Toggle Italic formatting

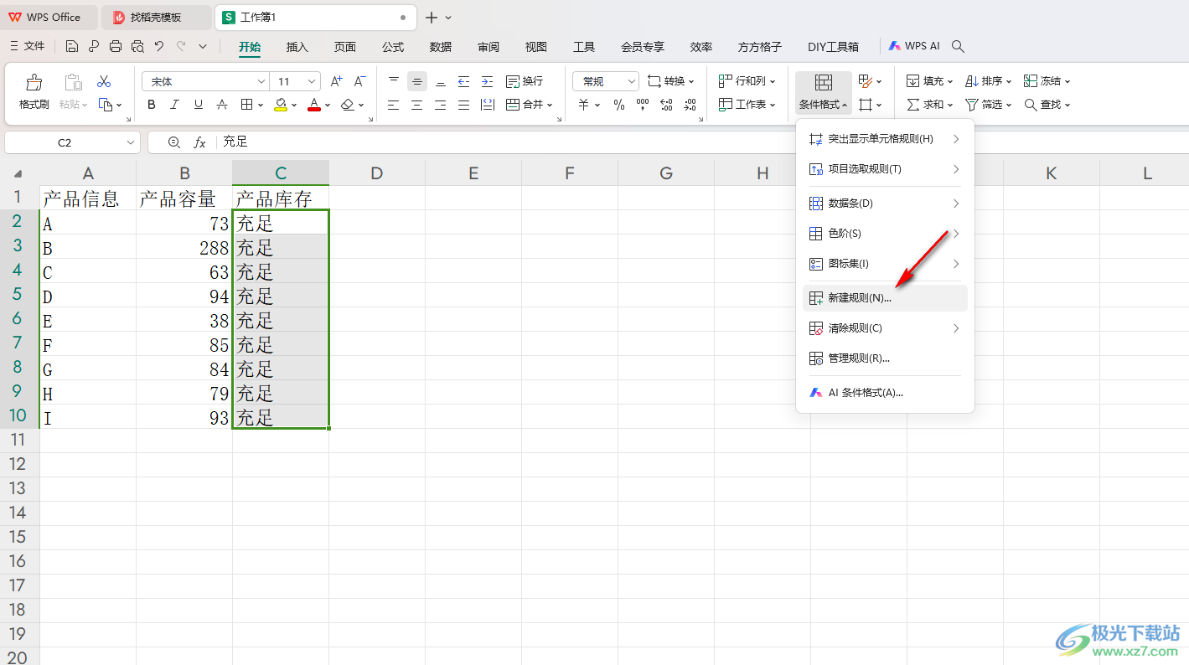(x=175, y=105)
